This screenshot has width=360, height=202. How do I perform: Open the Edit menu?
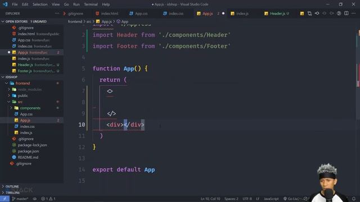tap(25, 4)
